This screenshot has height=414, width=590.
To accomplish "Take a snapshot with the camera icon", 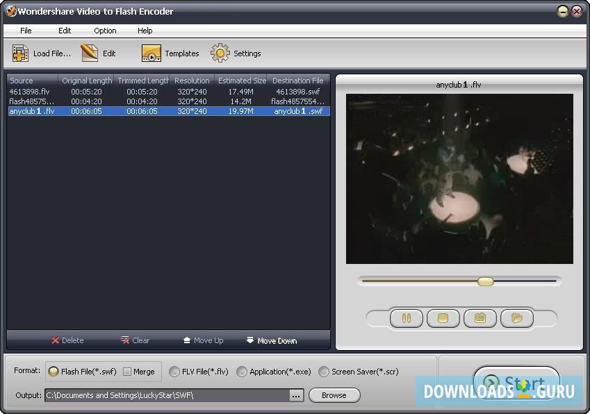I will point(480,318).
